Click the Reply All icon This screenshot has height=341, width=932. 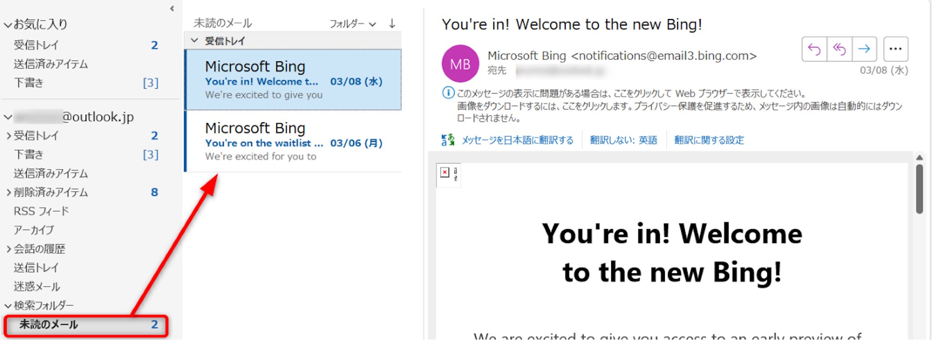click(839, 49)
